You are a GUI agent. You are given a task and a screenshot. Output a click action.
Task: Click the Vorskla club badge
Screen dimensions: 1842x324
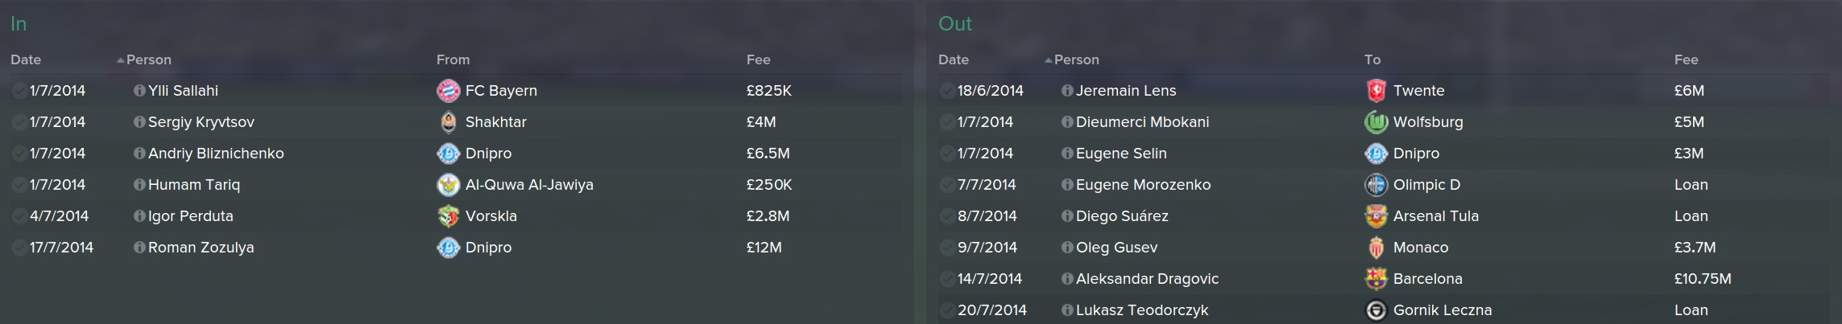tap(448, 216)
